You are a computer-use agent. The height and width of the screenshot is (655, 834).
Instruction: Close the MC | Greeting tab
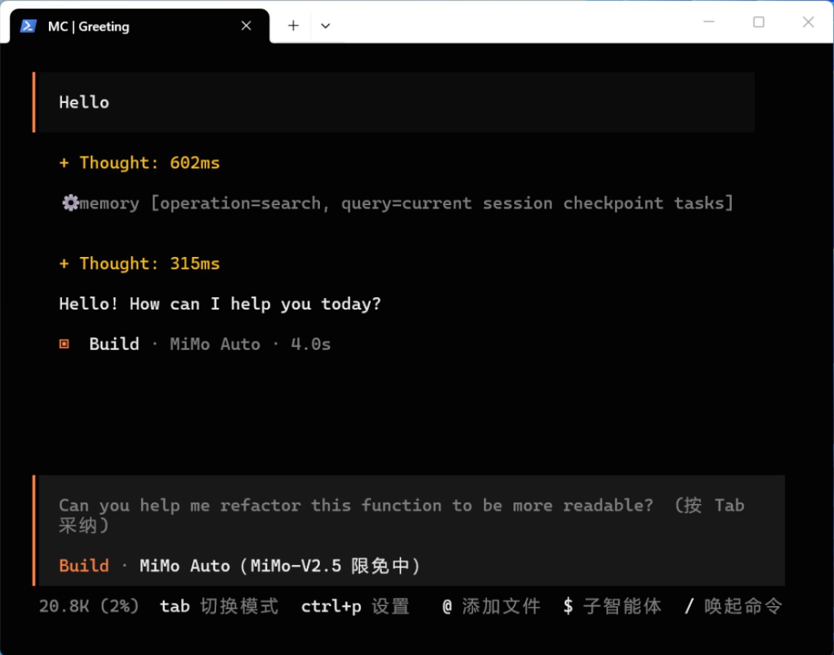pos(245,26)
